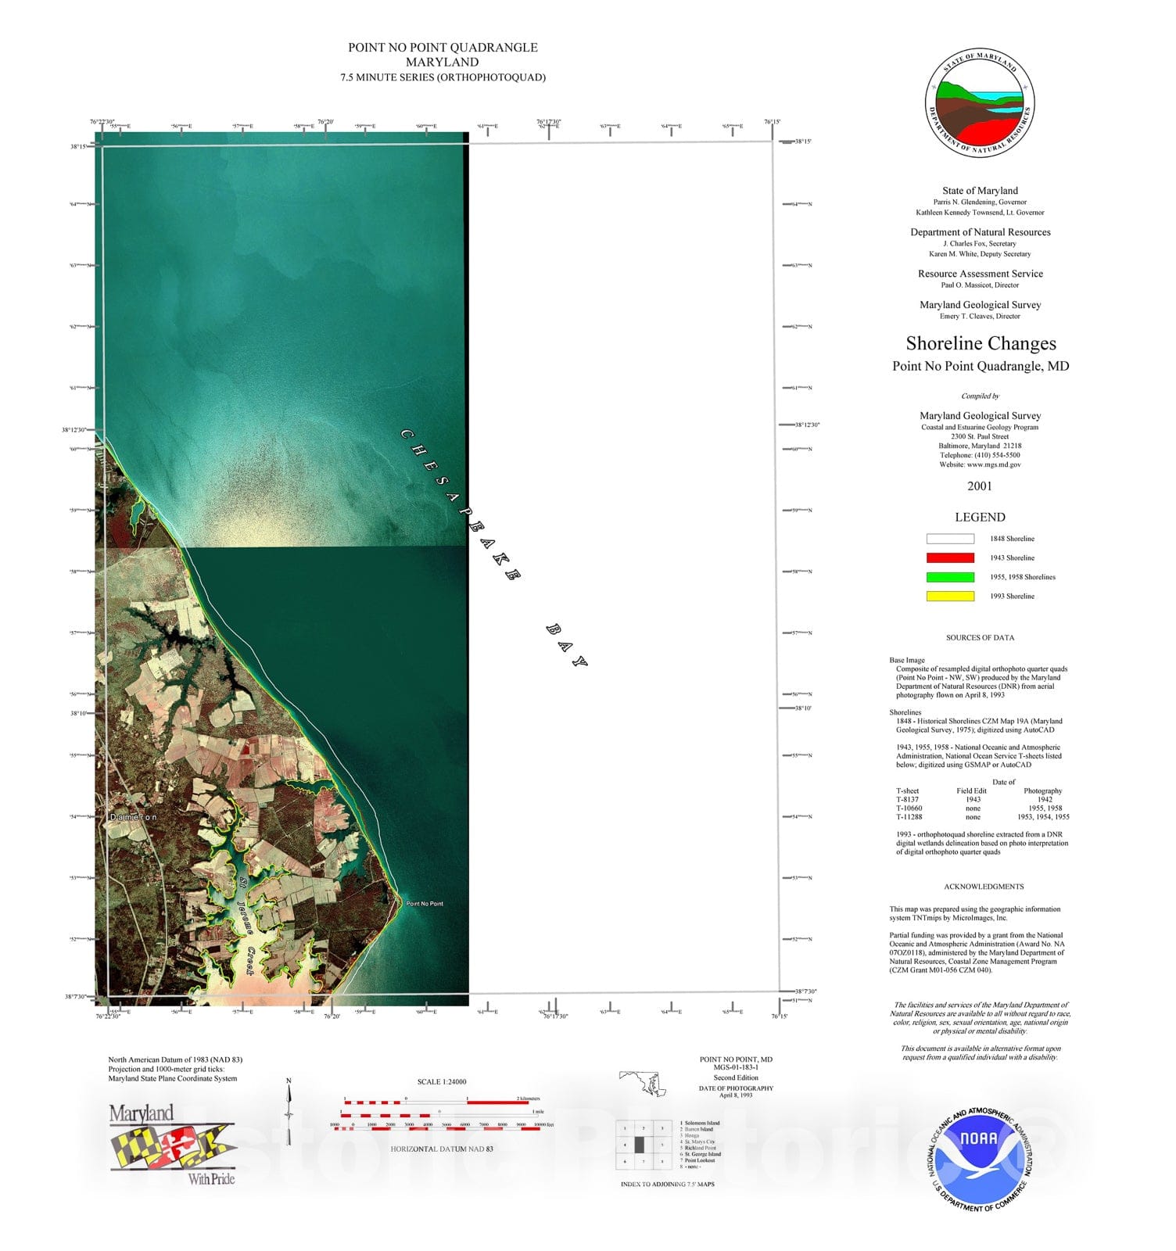Click the 'St. Jerome Creek' label on map
This screenshot has width=1176, height=1251.
pyautogui.click(x=246, y=926)
